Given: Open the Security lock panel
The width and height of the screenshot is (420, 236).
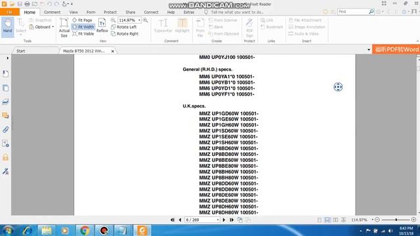Looking at the screenshot, I should pyautogui.click(x=5, y=157).
